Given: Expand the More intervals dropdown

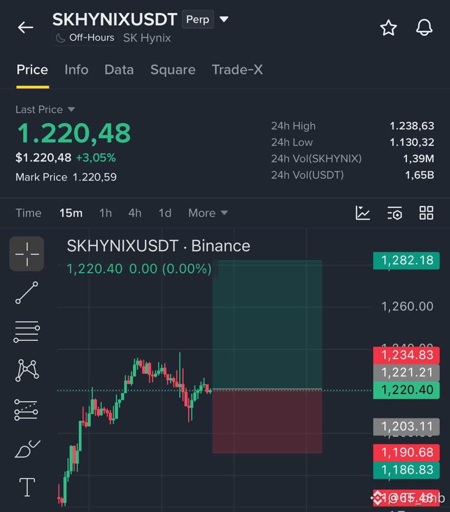Looking at the screenshot, I should (208, 213).
